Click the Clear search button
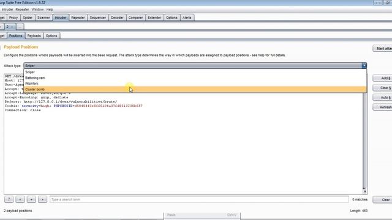Image resolution: width=392 pixels, height=220 pixels. coord(382,200)
